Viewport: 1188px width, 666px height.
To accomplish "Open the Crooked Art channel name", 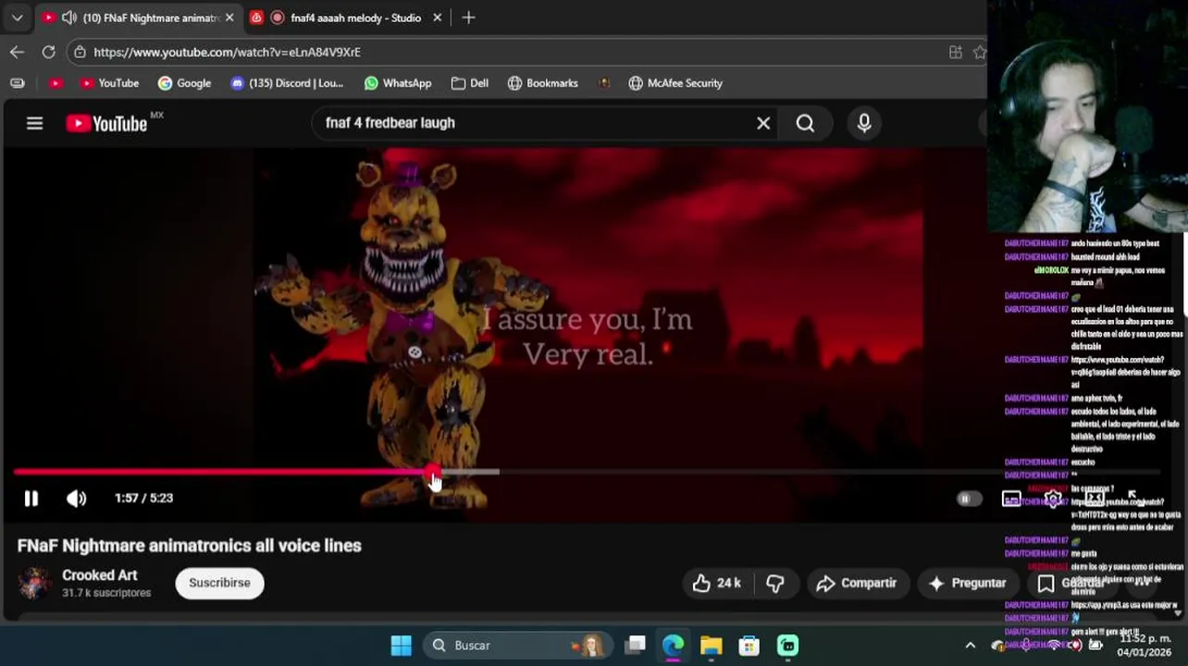I will [99, 574].
